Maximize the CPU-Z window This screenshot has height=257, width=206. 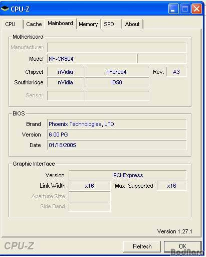click(185, 9)
